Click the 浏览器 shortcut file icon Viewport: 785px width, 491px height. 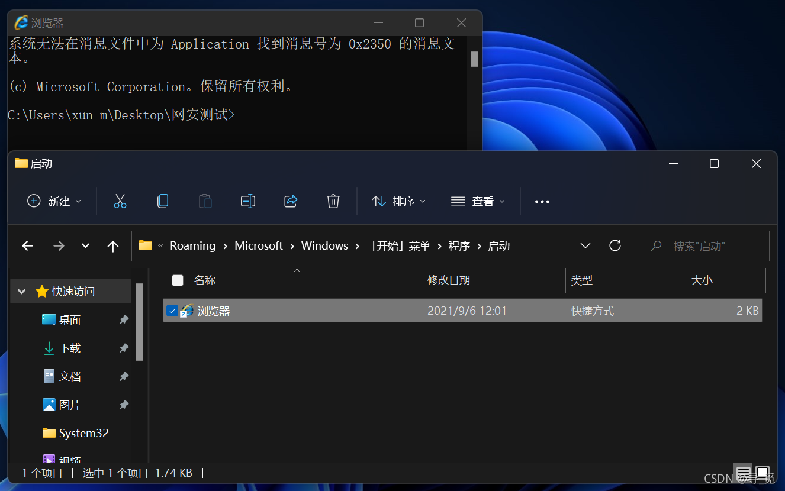187,311
